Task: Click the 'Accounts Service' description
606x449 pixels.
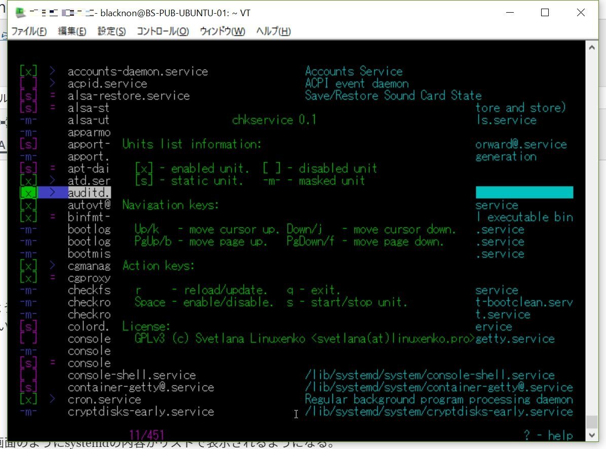Action: [x=354, y=71]
